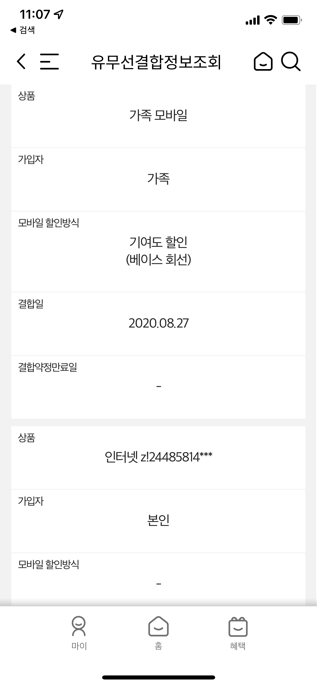Tap the location arrow status icon
The height and width of the screenshot is (686, 317).
click(x=59, y=14)
